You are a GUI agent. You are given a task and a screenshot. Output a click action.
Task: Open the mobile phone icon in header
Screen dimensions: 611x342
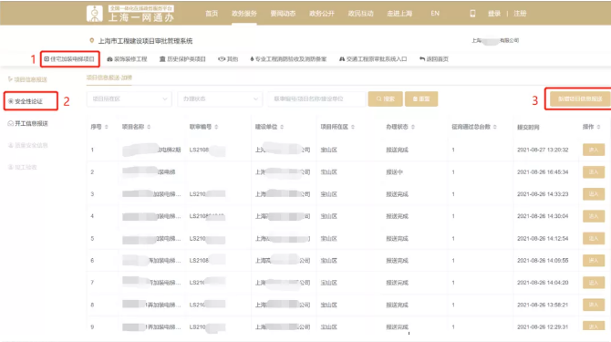click(472, 14)
